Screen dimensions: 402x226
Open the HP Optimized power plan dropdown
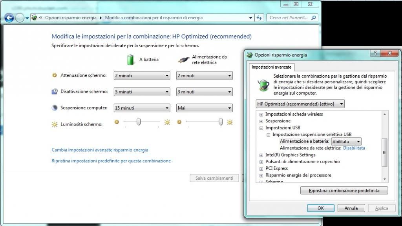click(x=300, y=104)
